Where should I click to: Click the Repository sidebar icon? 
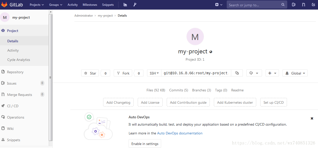click(x=3, y=72)
